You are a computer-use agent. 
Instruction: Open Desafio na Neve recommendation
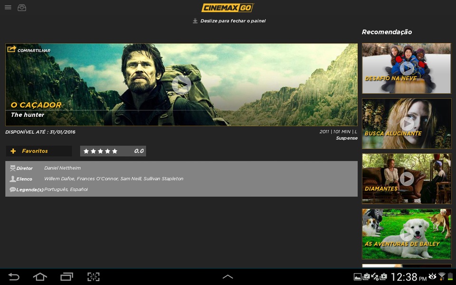[x=407, y=68]
